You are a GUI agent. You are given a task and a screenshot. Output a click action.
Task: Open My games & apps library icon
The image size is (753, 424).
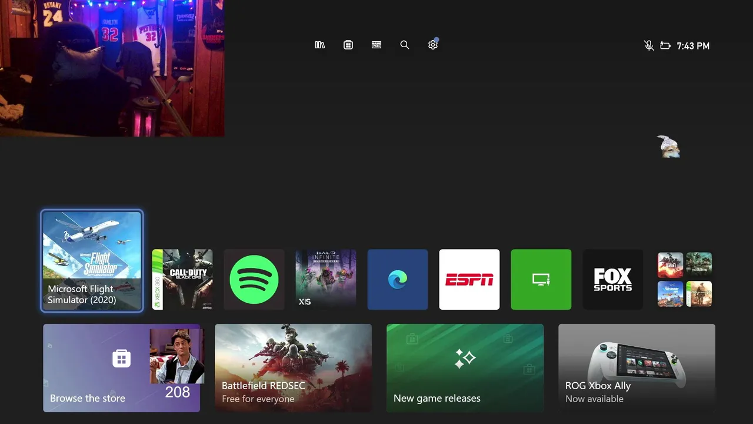point(320,45)
